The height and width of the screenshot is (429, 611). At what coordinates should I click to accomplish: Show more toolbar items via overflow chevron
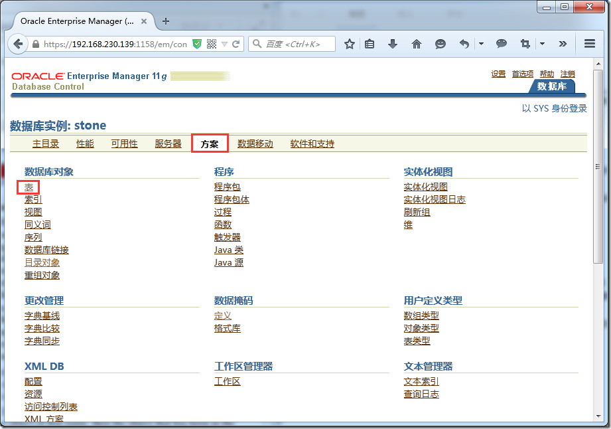click(563, 44)
